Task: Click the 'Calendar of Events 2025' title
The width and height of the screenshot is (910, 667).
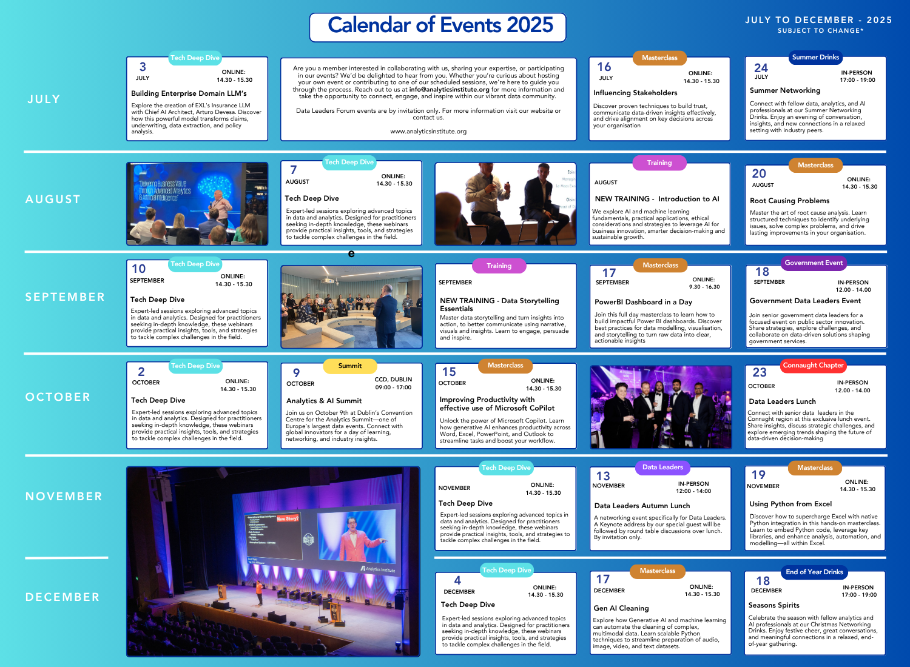Action: [440, 25]
